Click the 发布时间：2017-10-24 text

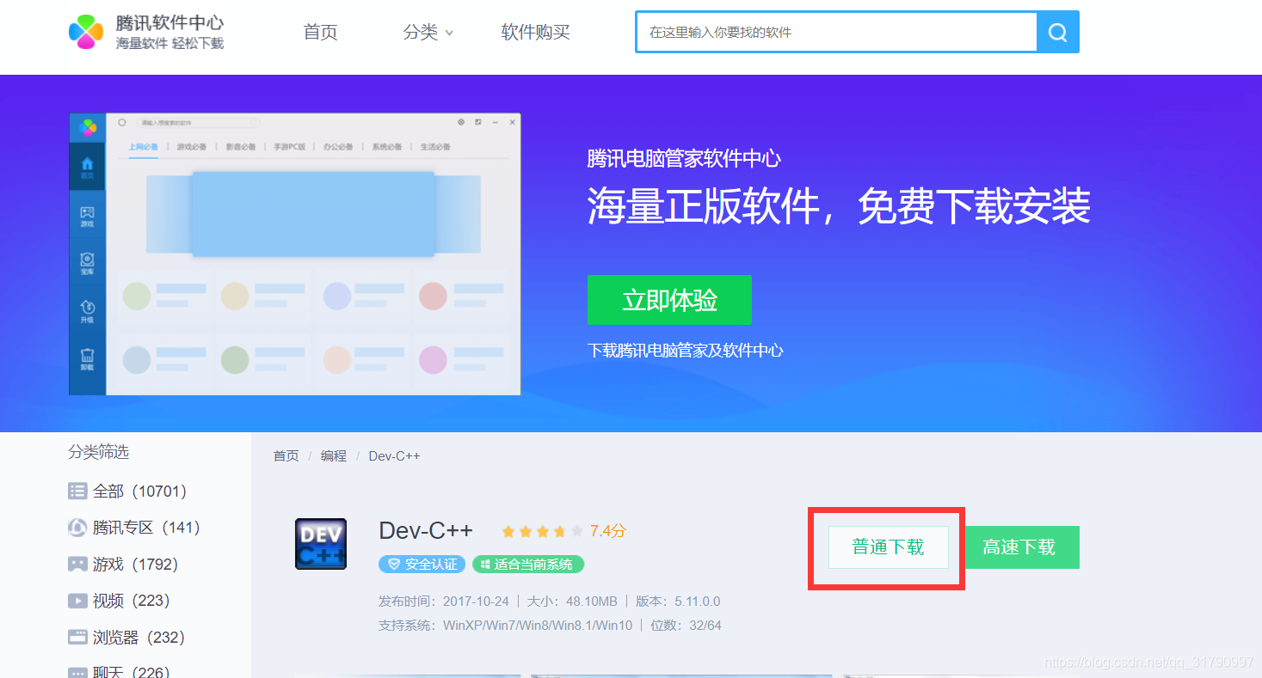pyautogui.click(x=444, y=602)
